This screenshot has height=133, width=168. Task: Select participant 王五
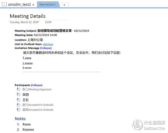click(25, 100)
